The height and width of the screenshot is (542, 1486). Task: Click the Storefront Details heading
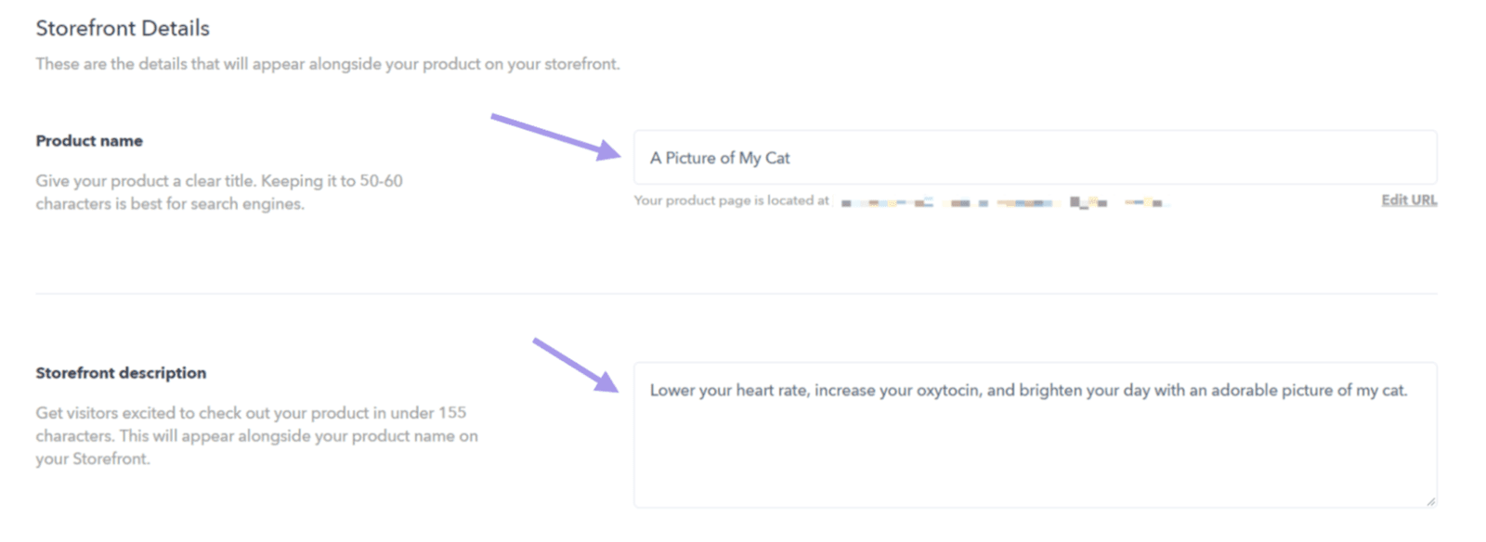(x=122, y=28)
